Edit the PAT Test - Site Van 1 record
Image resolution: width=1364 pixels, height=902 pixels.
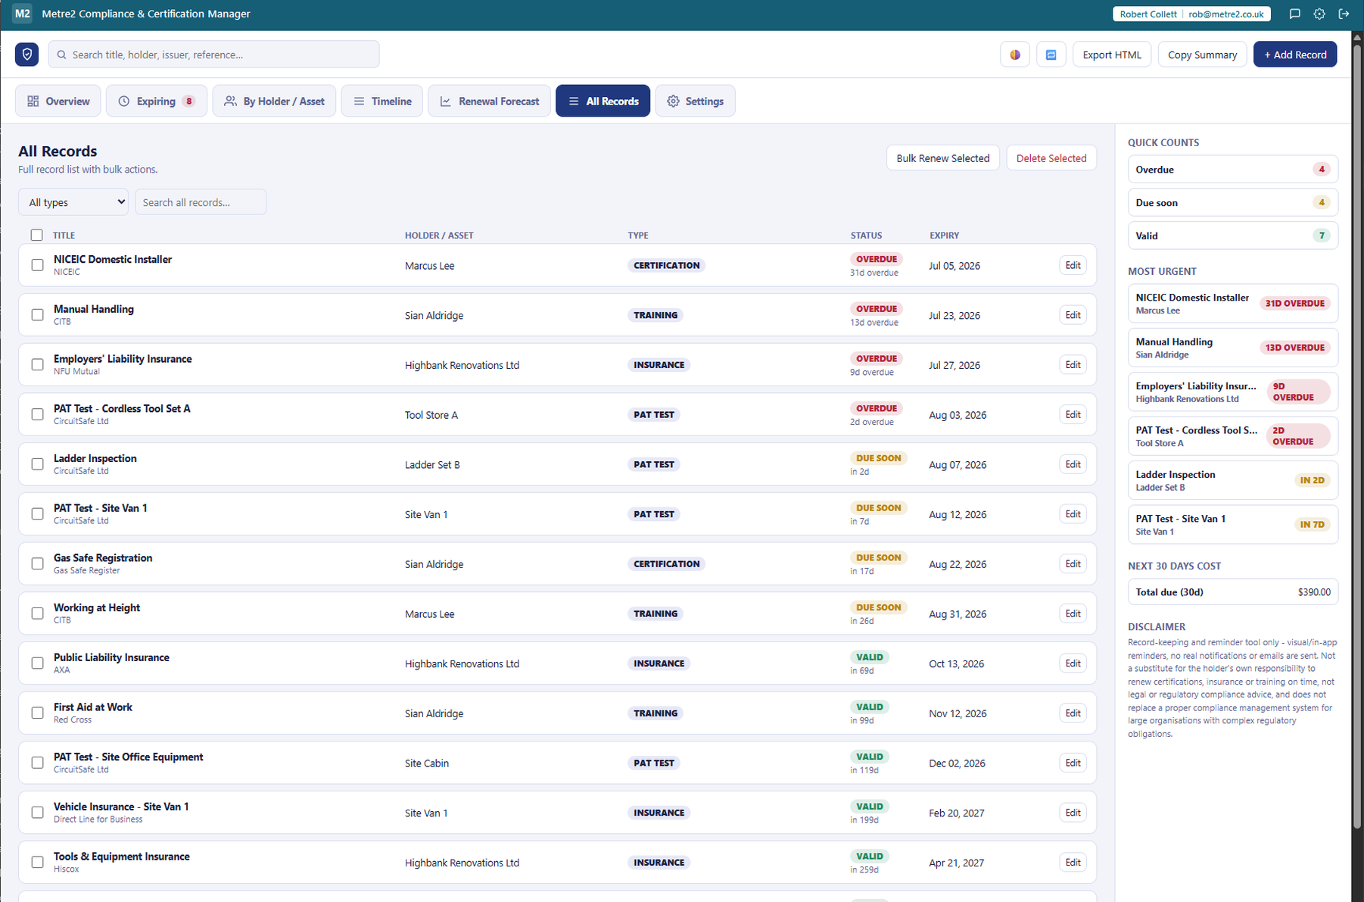tap(1073, 514)
